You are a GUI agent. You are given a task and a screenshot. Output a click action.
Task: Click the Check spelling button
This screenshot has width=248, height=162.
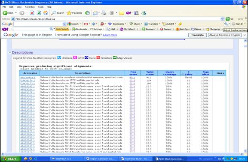(135, 24)
